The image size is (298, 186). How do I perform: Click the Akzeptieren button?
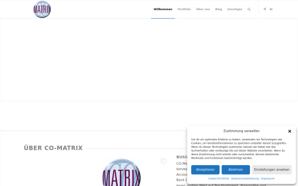(x=205, y=170)
